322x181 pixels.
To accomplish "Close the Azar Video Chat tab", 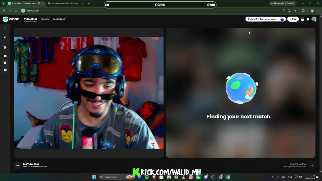I will pos(43,4).
